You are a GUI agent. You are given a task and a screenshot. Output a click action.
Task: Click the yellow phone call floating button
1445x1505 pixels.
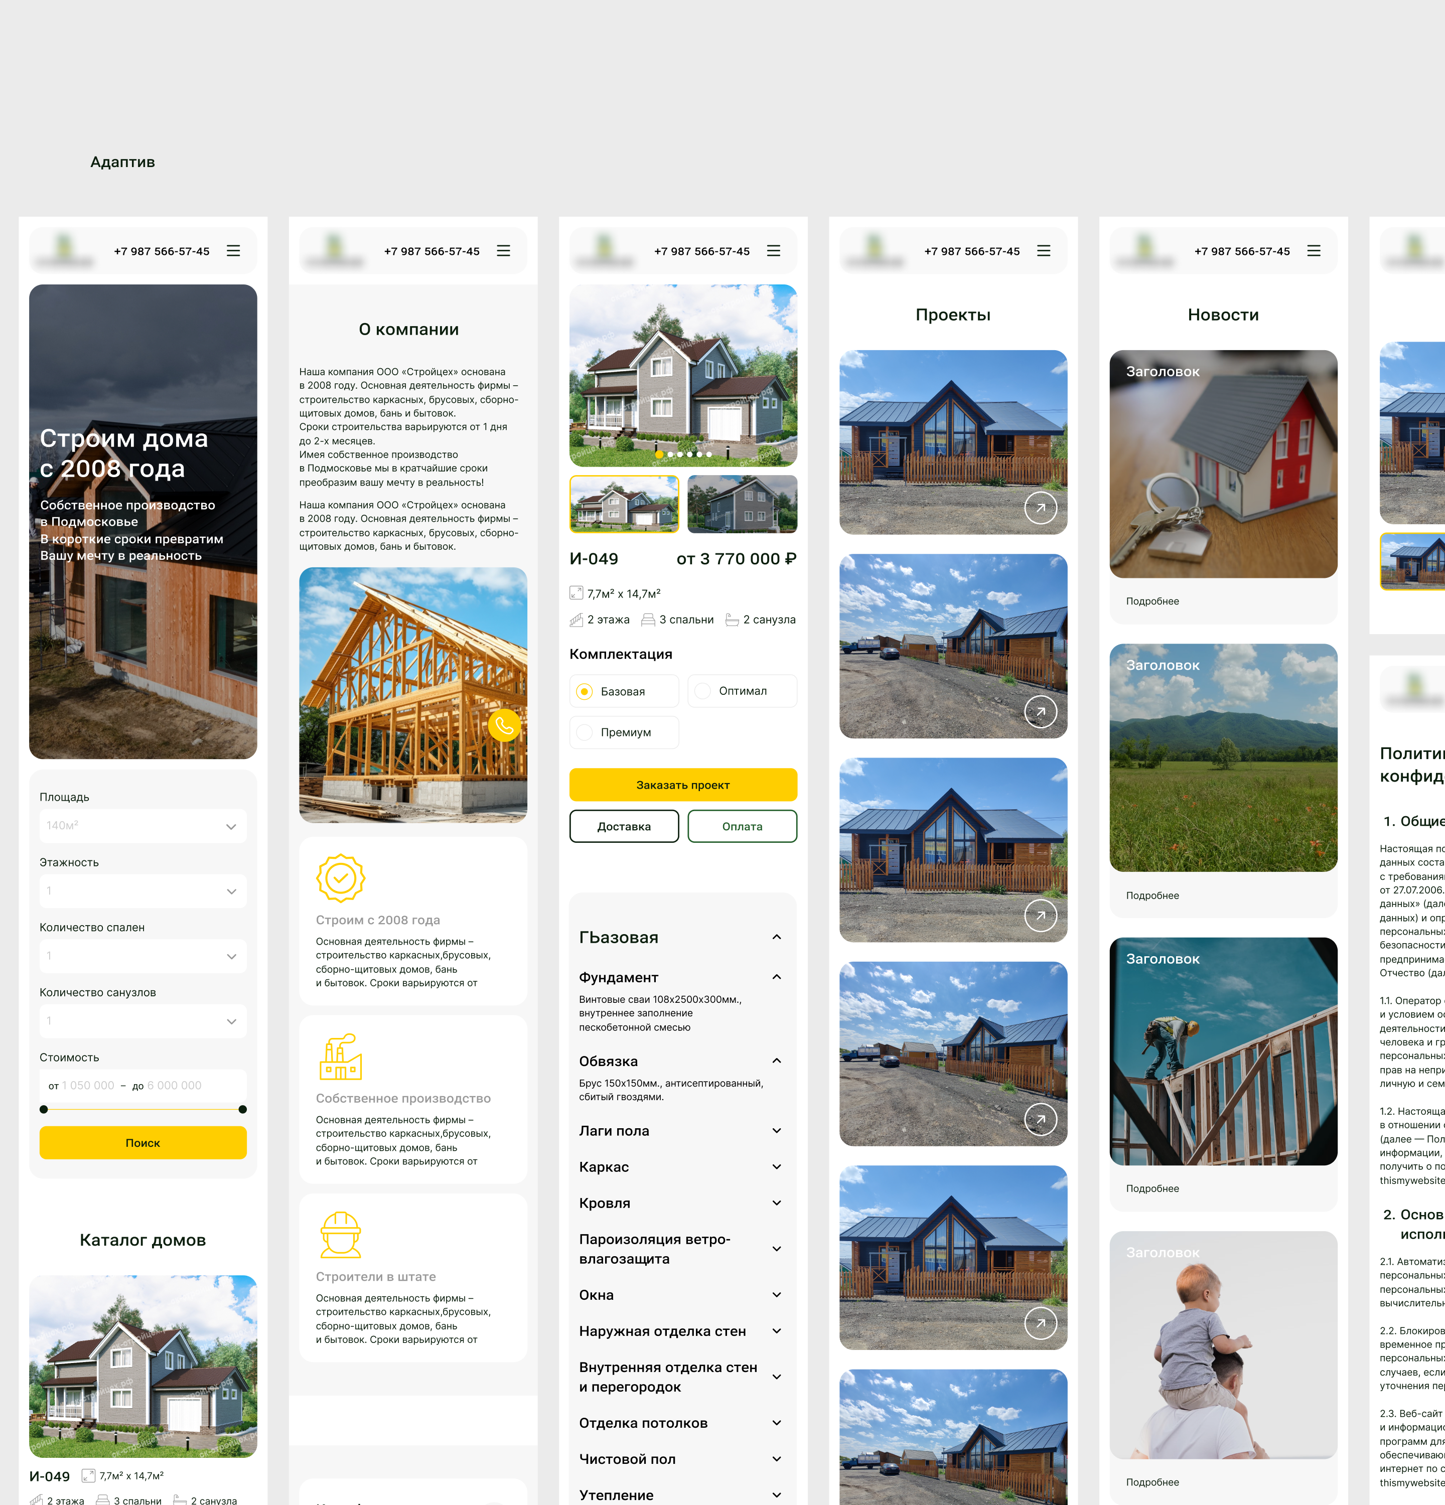pos(504,725)
